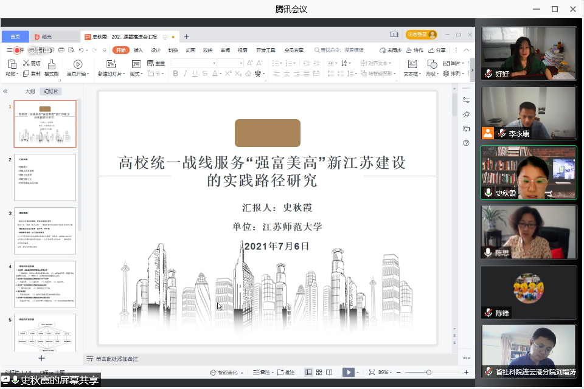This screenshot has height=389, width=584.
Task: Toggle slide sorter view in status bar
Action: 319,372
